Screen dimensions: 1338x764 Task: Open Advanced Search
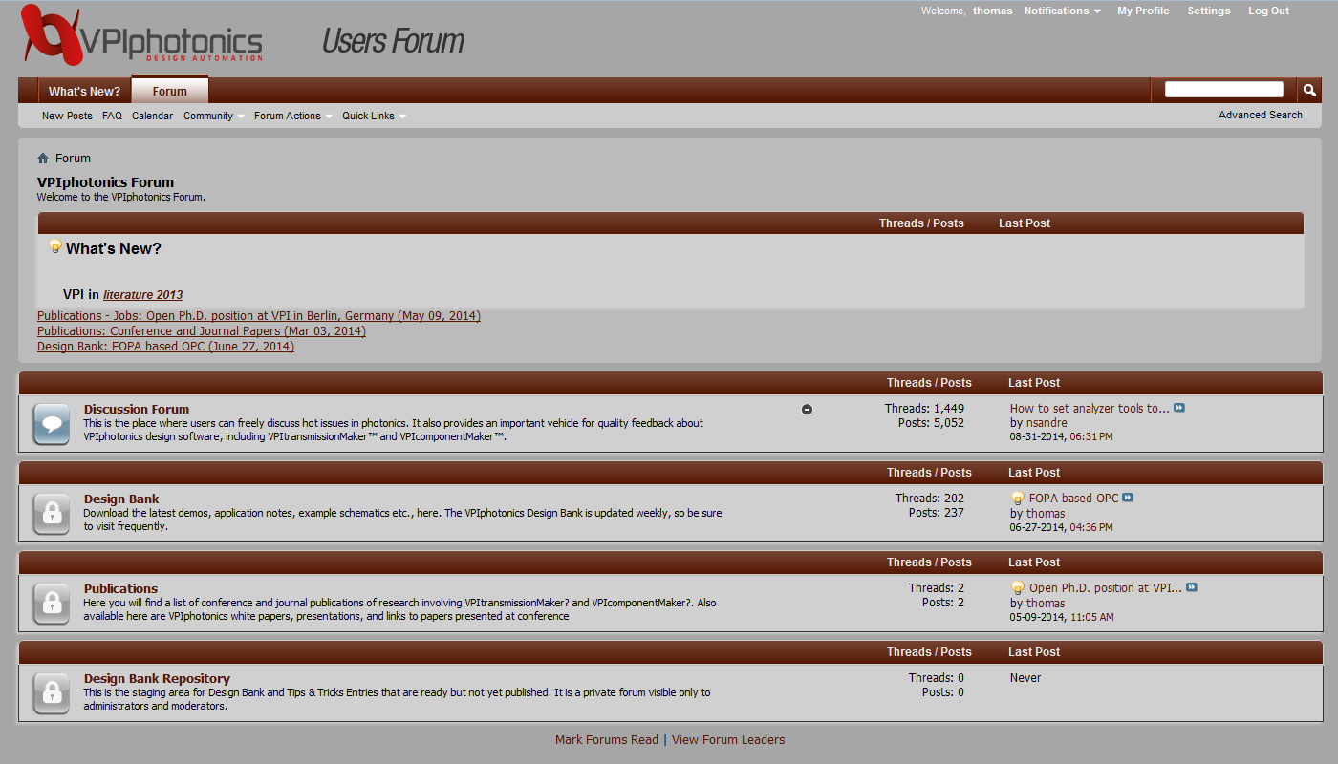click(x=1260, y=115)
